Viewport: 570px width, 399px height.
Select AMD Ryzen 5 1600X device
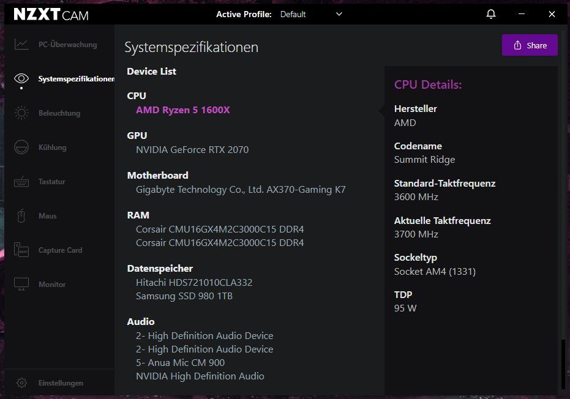click(x=183, y=110)
